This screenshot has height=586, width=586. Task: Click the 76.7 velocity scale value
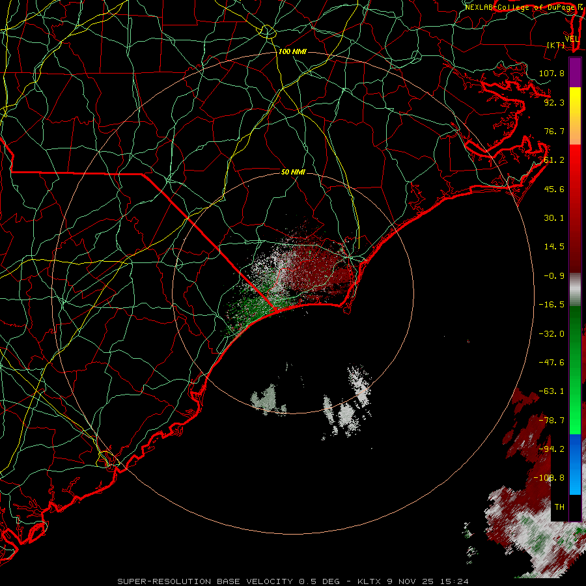[x=554, y=131]
